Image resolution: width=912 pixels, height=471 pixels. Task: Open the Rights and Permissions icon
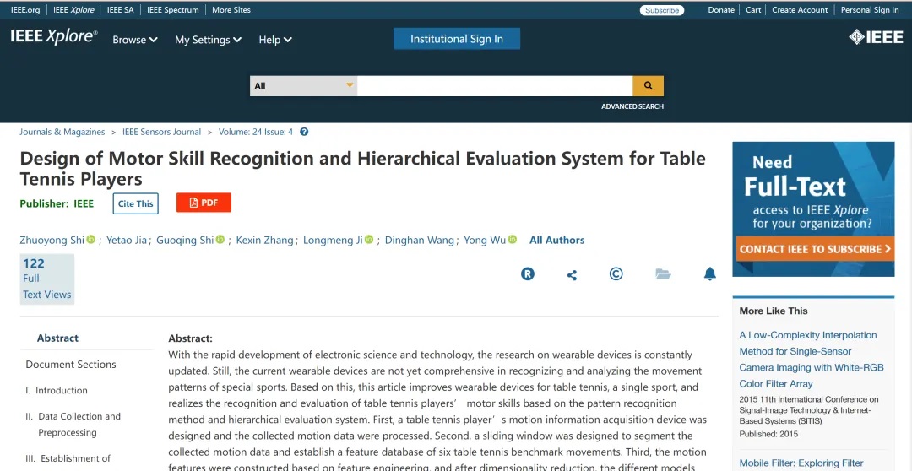click(x=528, y=273)
